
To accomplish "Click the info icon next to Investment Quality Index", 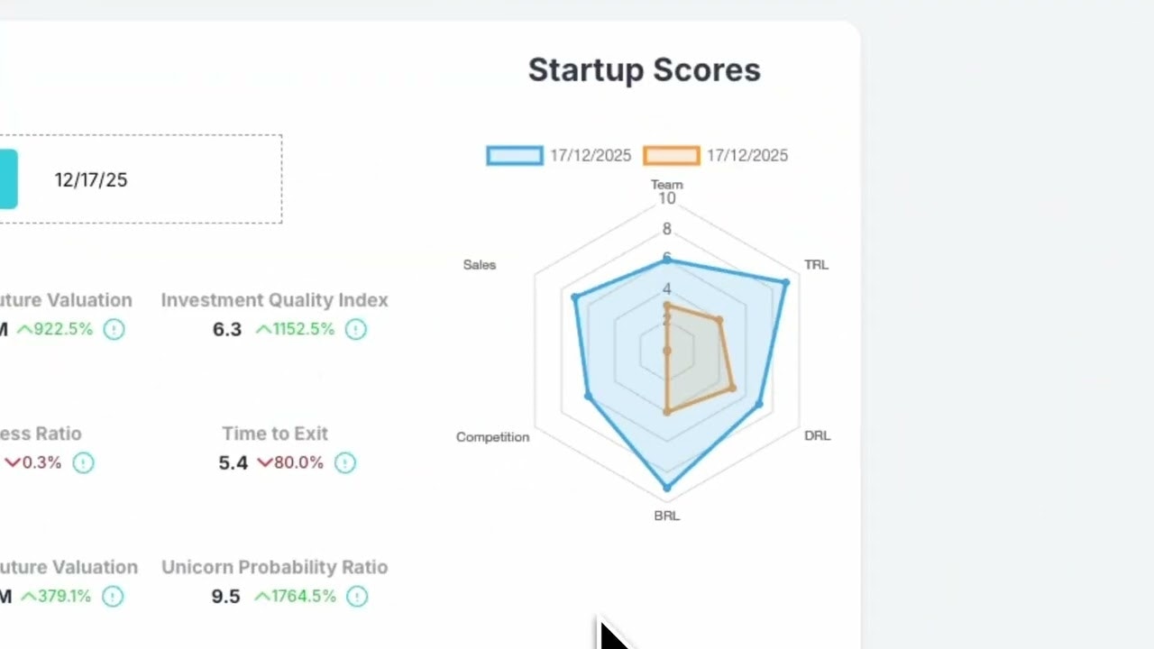I will 356,329.
